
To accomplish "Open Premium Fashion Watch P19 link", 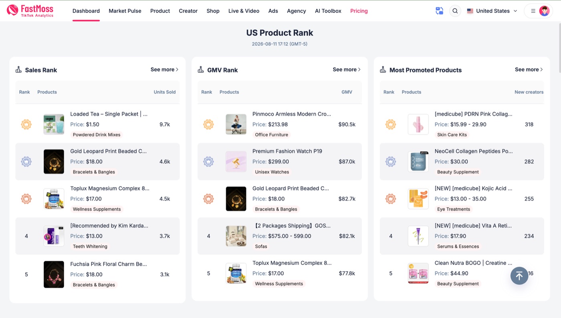I will point(287,151).
